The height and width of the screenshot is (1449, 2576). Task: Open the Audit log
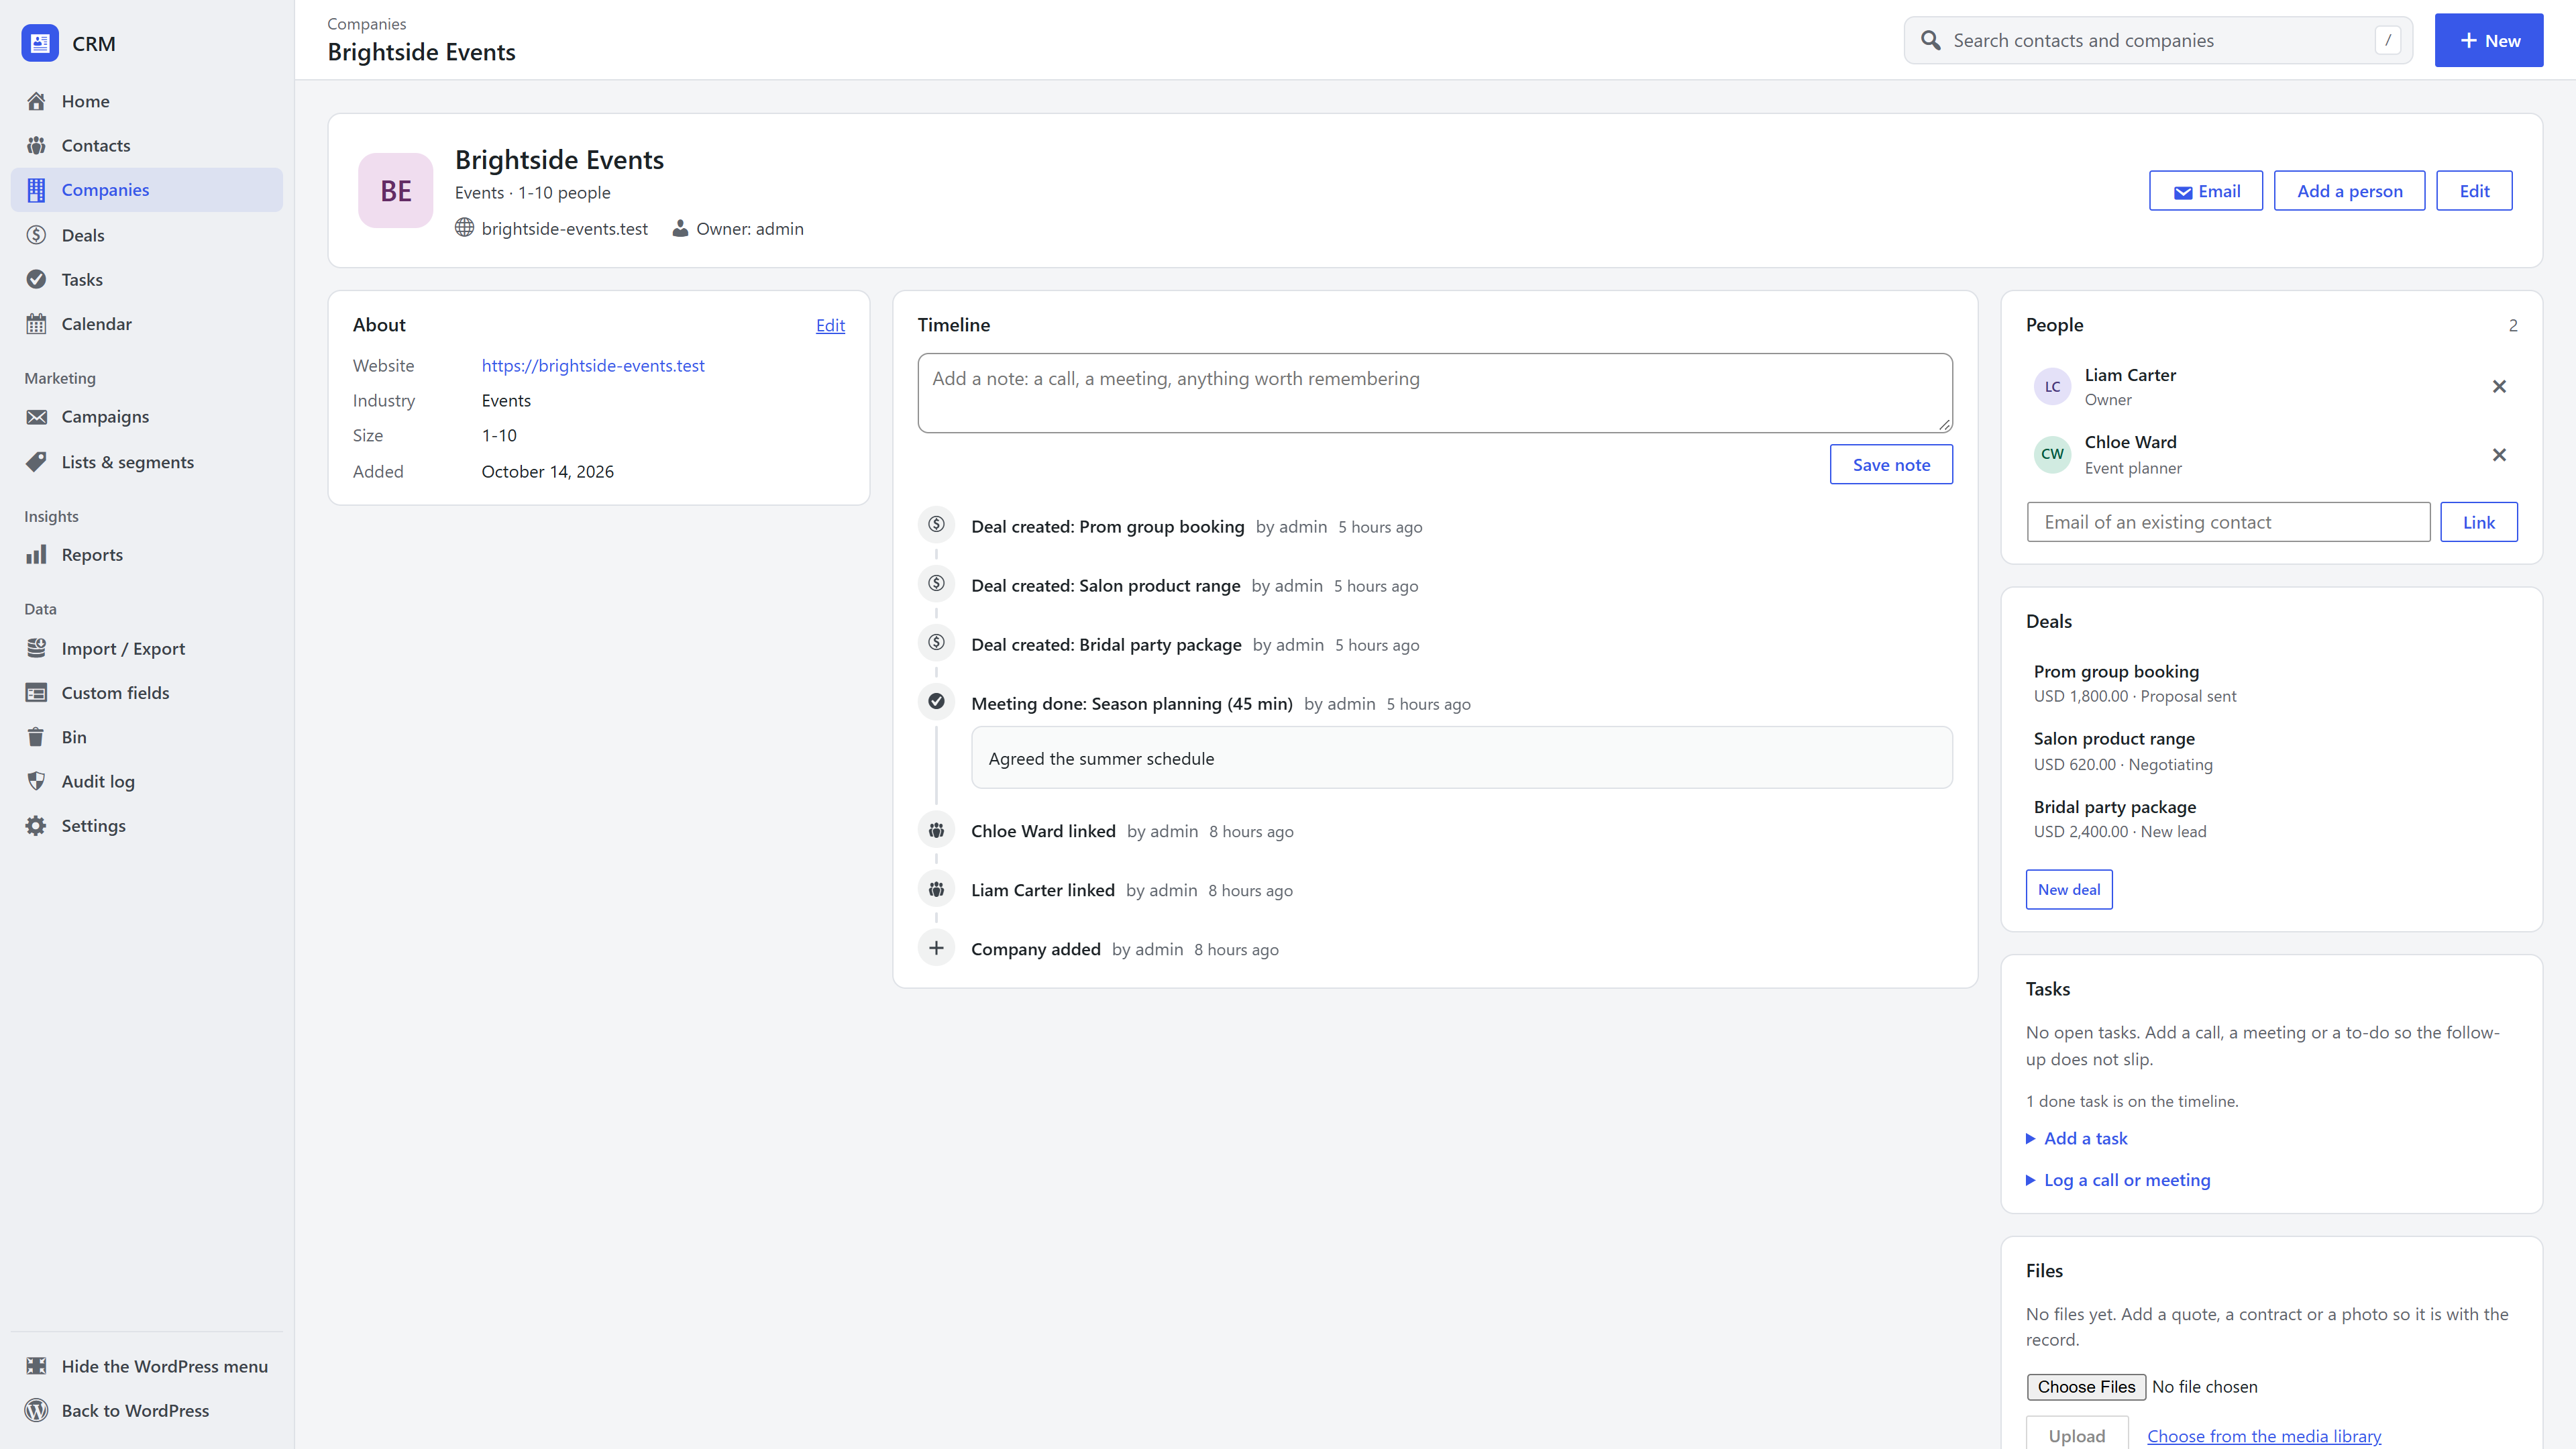147,781
